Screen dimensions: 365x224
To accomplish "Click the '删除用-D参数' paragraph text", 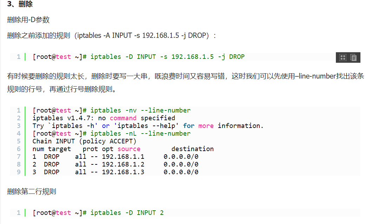I will tap(28, 20).
